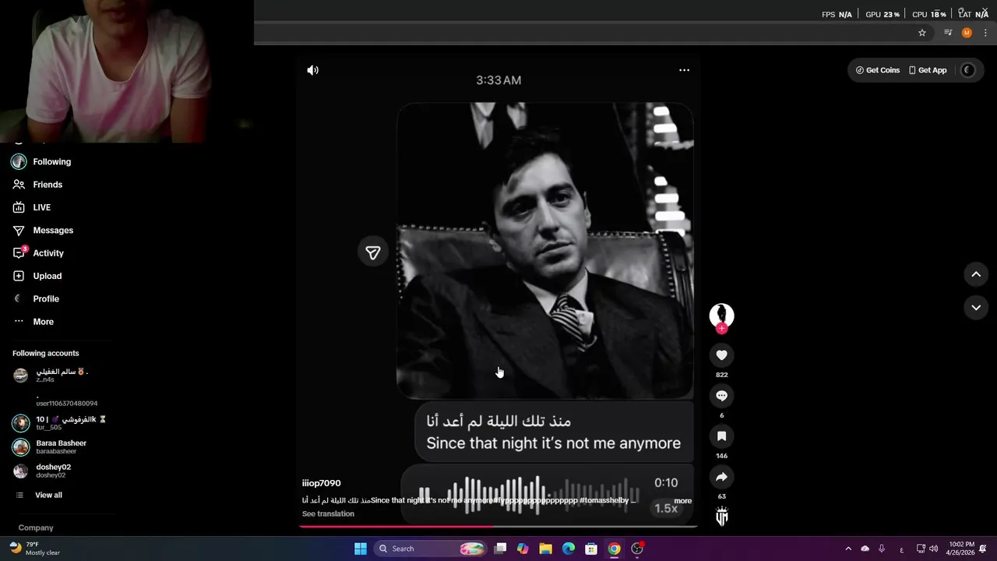The height and width of the screenshot is (561, 997).
Task: Like the video with the heart icon
Action: pyautogui.click(x=721, y=355)
